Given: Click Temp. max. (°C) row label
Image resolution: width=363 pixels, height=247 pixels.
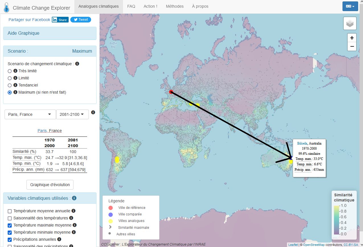Looking at the screenshot, I should point(27,157).
